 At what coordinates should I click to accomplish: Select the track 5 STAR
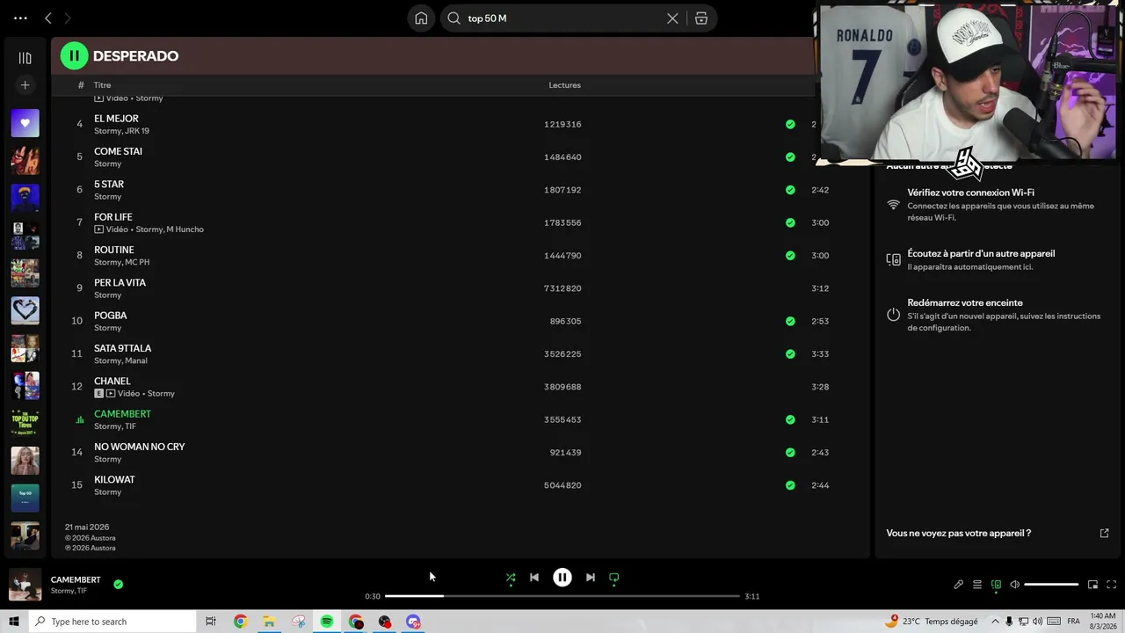[109, 185]
